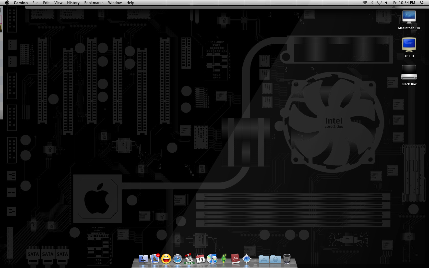The width and height of the screenshot is (429, 268).
Task: Open Dictionary app in the Dock
Action: click(x=235, y=259)
